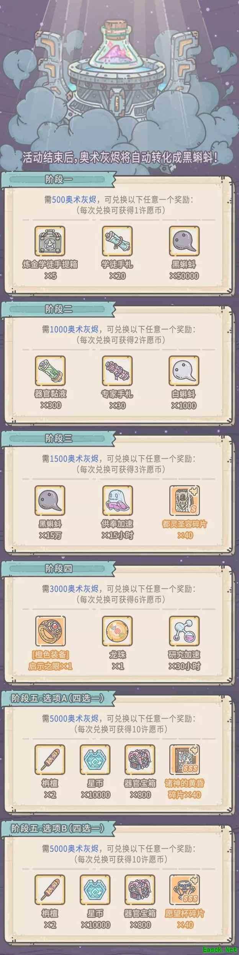
Task: Pick the 黑蝌蚪 ×50000 reward icon
Action: [x=184, y=241]
